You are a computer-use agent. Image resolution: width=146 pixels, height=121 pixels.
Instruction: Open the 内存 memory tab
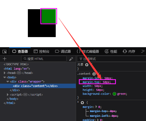129,51
